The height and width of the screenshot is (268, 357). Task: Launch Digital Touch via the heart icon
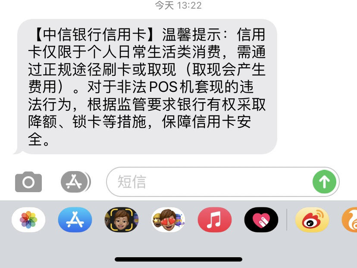point(261,220)
